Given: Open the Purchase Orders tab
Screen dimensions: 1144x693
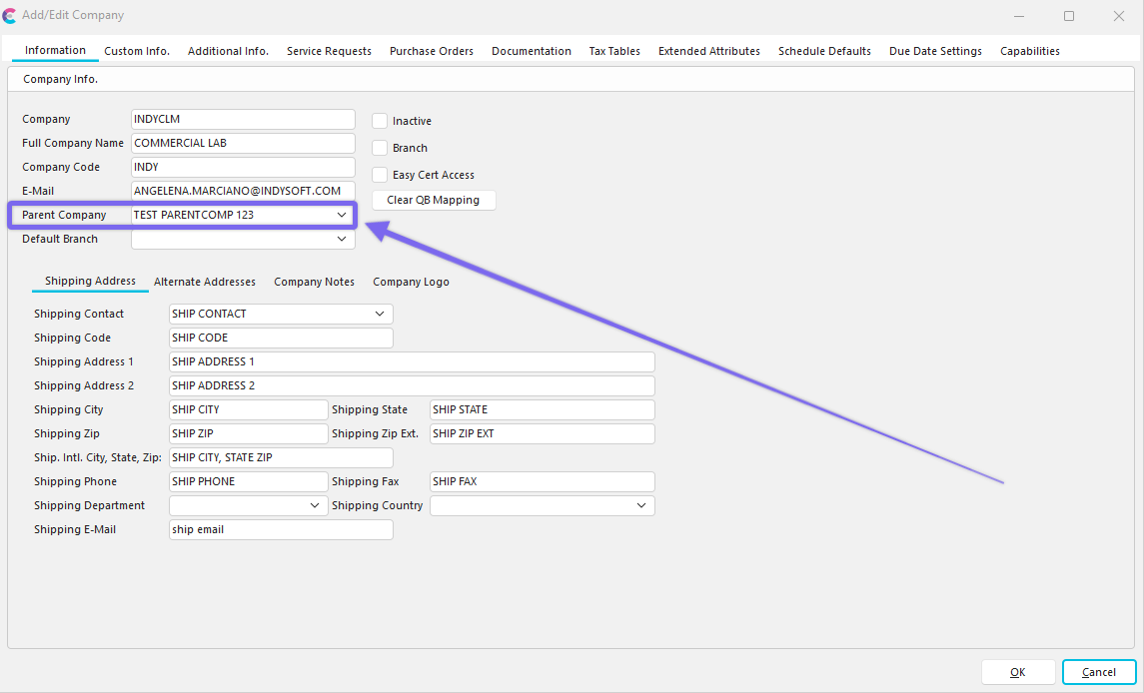Looking at the screenshot, I should tap(432, 51).
